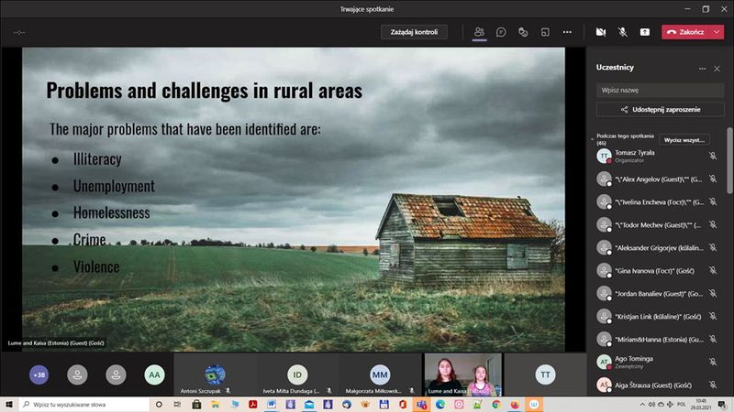Select Alex Angelov participant row
Screen dimensions: 734x412
658,179
